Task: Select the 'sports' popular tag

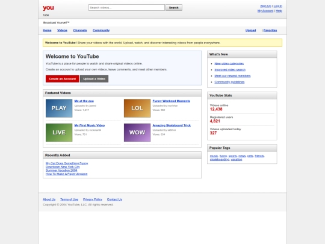Action: click(x=232, y=156)
